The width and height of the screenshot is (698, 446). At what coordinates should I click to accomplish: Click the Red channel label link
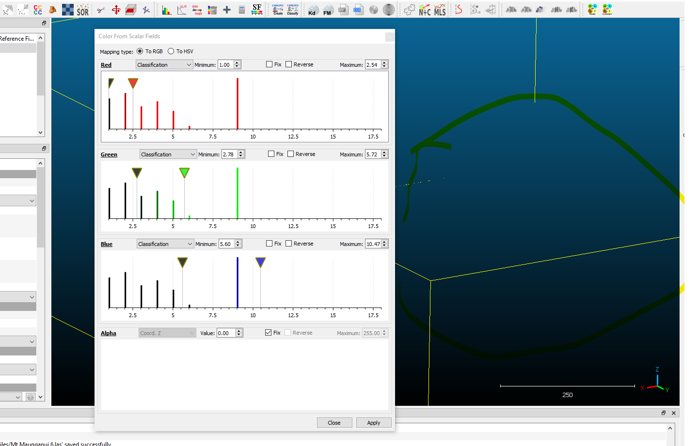(x=106, y=64)
